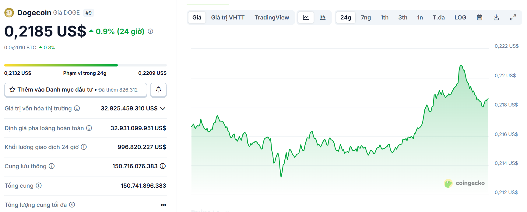Expand market cap value chevron

pos(163,109)
